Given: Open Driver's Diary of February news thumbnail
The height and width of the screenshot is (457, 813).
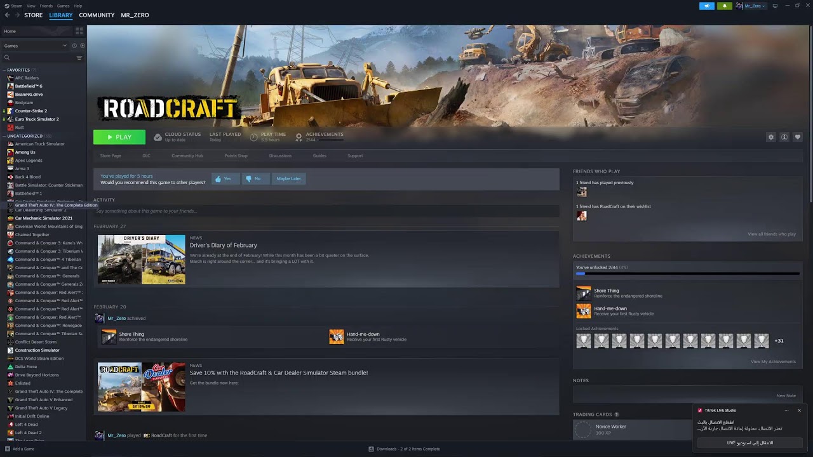Looking at the screenshot, I should point(142,260).
